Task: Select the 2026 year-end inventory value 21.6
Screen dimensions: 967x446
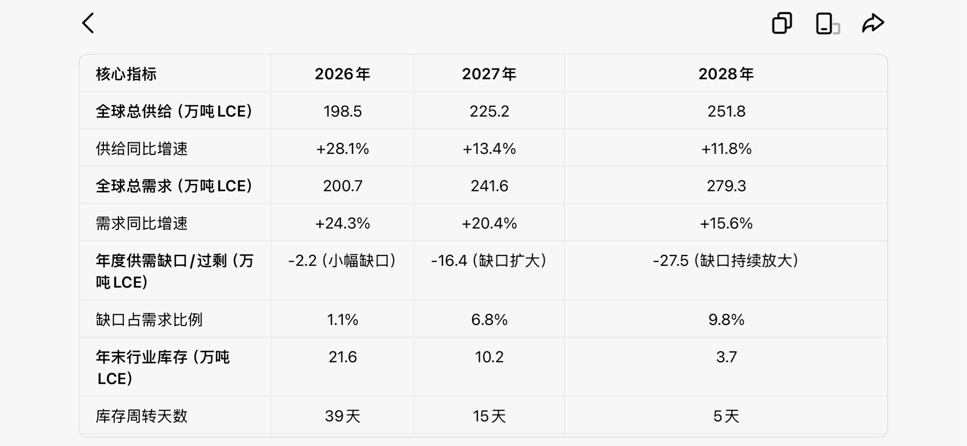Action: click(343, 357)
